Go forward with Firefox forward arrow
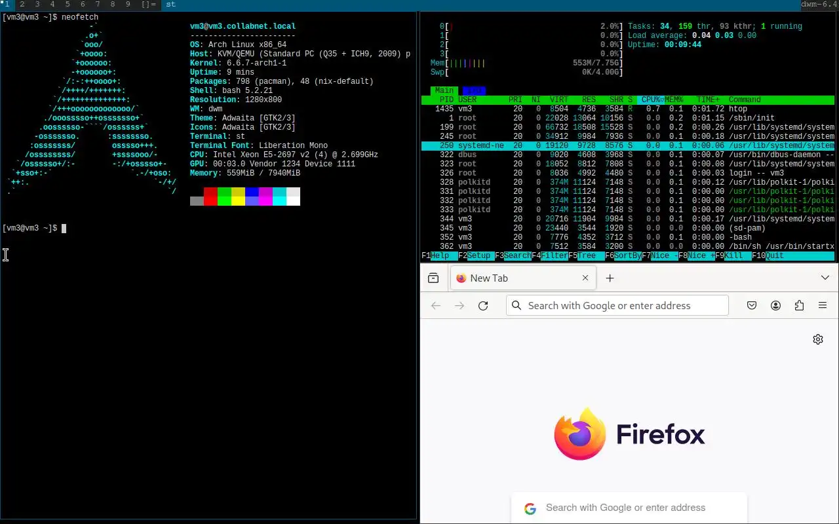 point(459,306)
